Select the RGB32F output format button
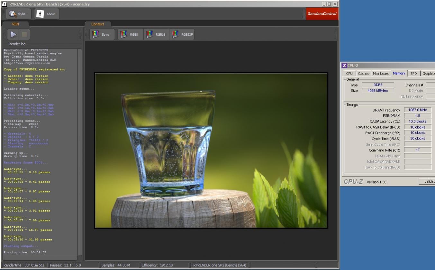This screenshot has width=435, height=270. pos(182,34)
